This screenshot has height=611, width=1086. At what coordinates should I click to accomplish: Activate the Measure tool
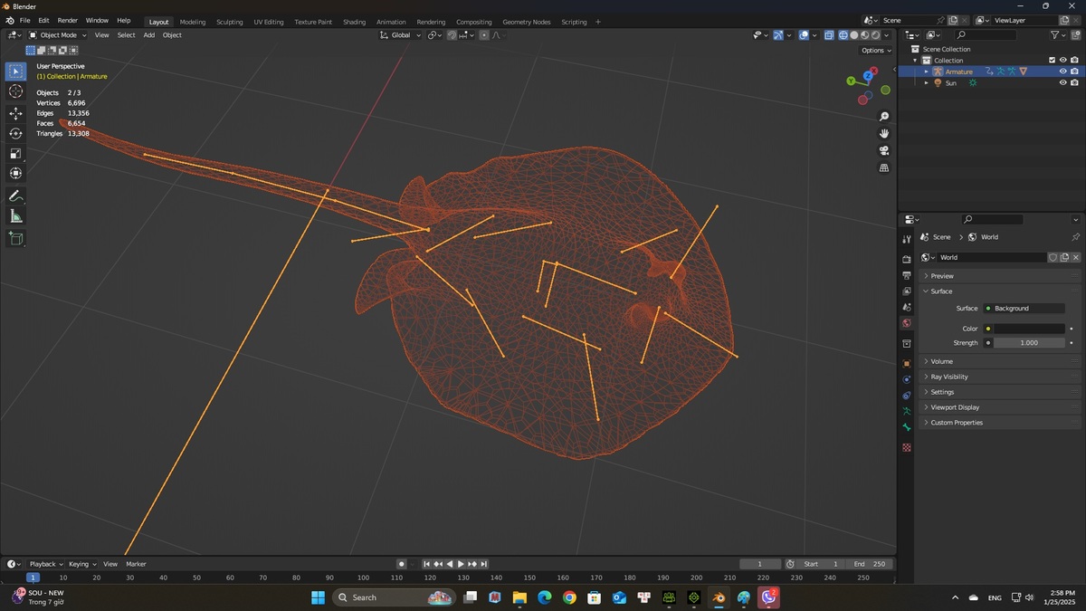coord(15,215)
